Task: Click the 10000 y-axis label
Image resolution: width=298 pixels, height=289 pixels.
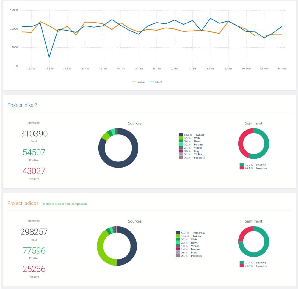Action: (x=14, y=29)
